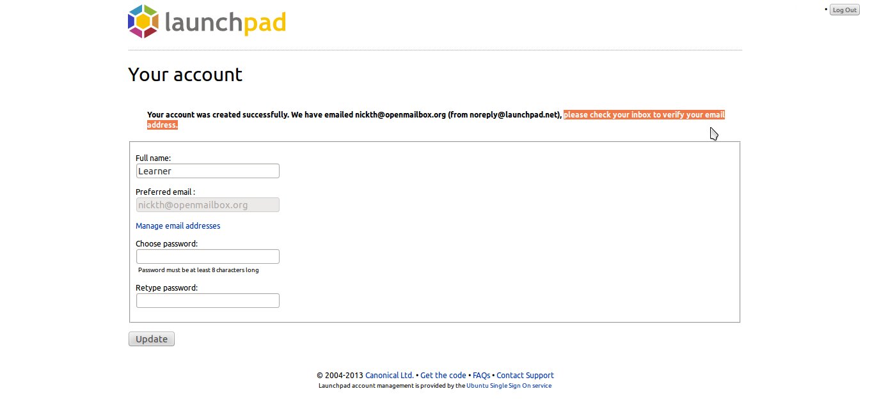Click the highlighted verify your email text
The image size is (872, 412).
pos(643,115)
